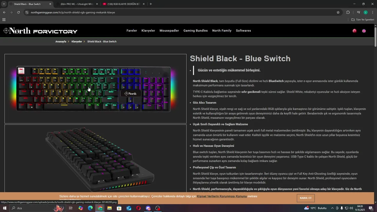Open Microsoft Edge from the taskbar
The height and width of the screenshot is (212, 377).
point(90,208)
